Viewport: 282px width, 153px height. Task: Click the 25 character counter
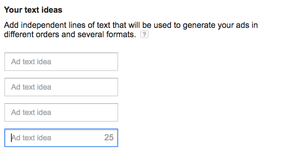pyautogui.click(x=109, y=137)
